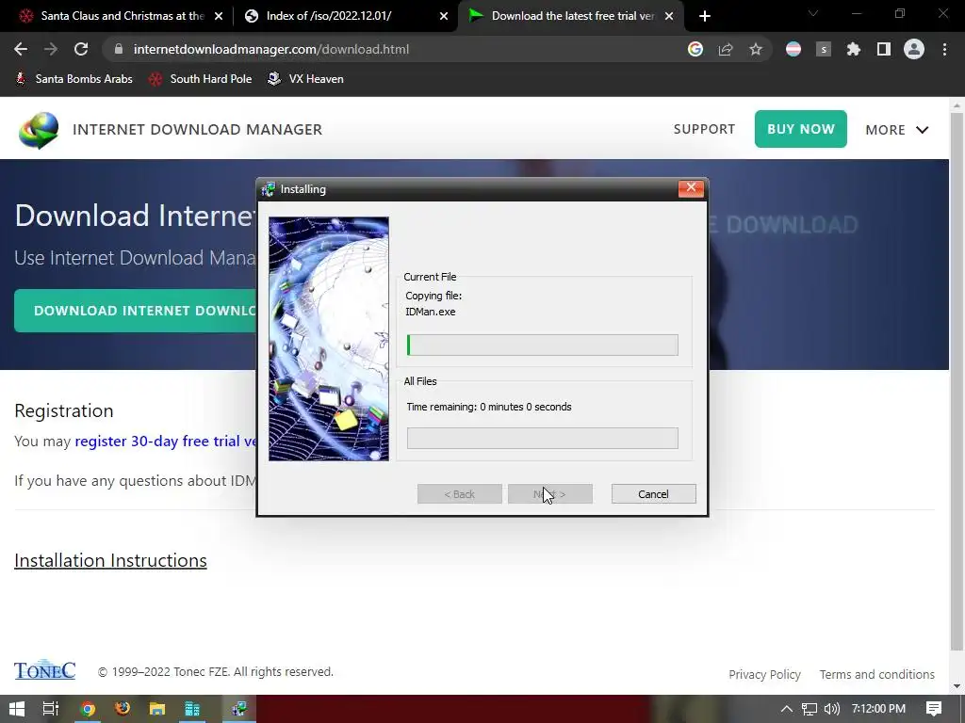Open the tab search dropdown arrow
Viewport: 965px width, 723px height.
pyautogui.click(x=813, y=13)
